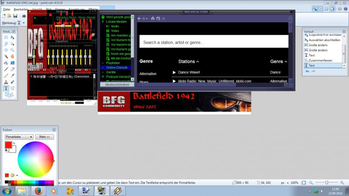
Task: Select the Text tool in tools panel
Action: (x=6, y=88)
